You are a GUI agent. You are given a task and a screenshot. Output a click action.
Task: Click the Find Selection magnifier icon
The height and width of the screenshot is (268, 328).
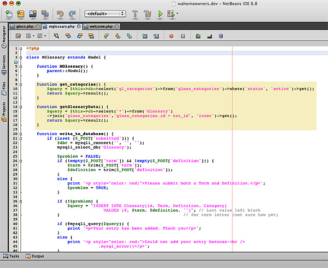coord(56,36)
